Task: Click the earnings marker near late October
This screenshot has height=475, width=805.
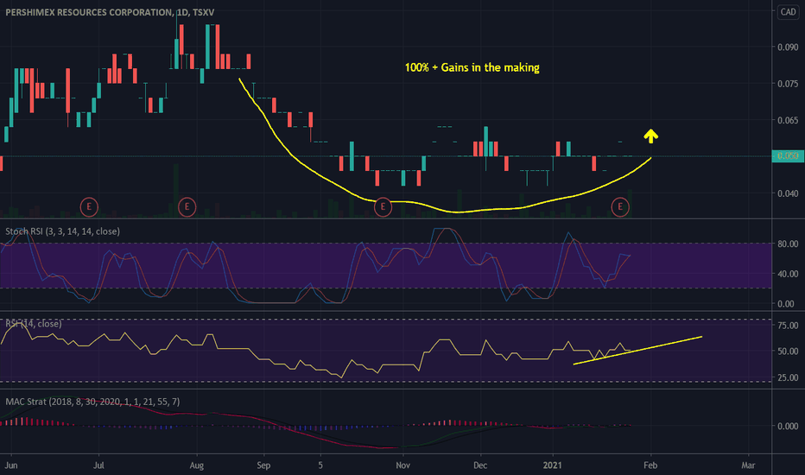Action: tap(383, 207)
